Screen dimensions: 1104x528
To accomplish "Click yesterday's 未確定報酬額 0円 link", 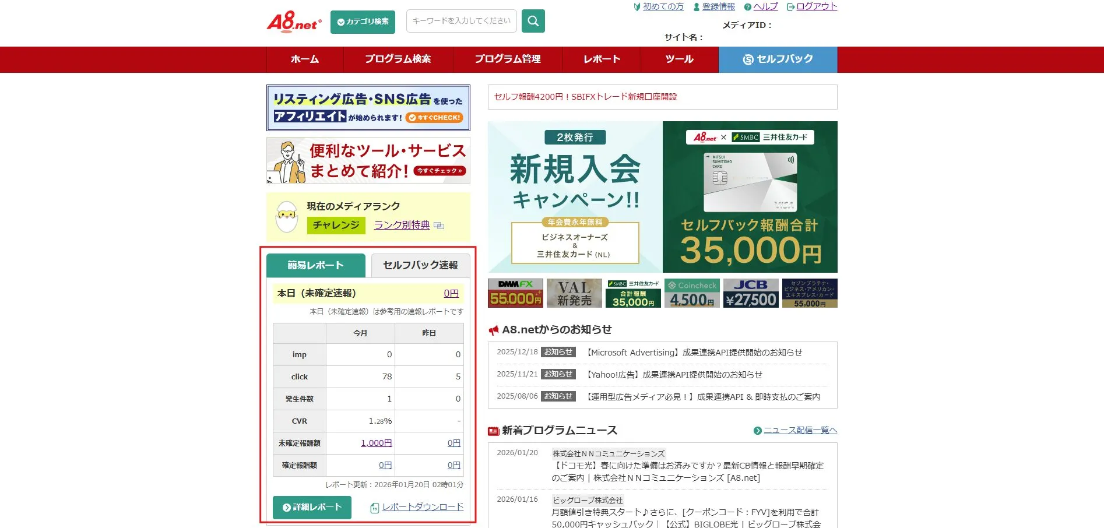I will 454,443.
